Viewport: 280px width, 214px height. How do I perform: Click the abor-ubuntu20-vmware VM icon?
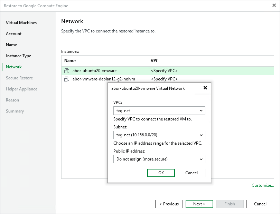[x=67, y=71]
